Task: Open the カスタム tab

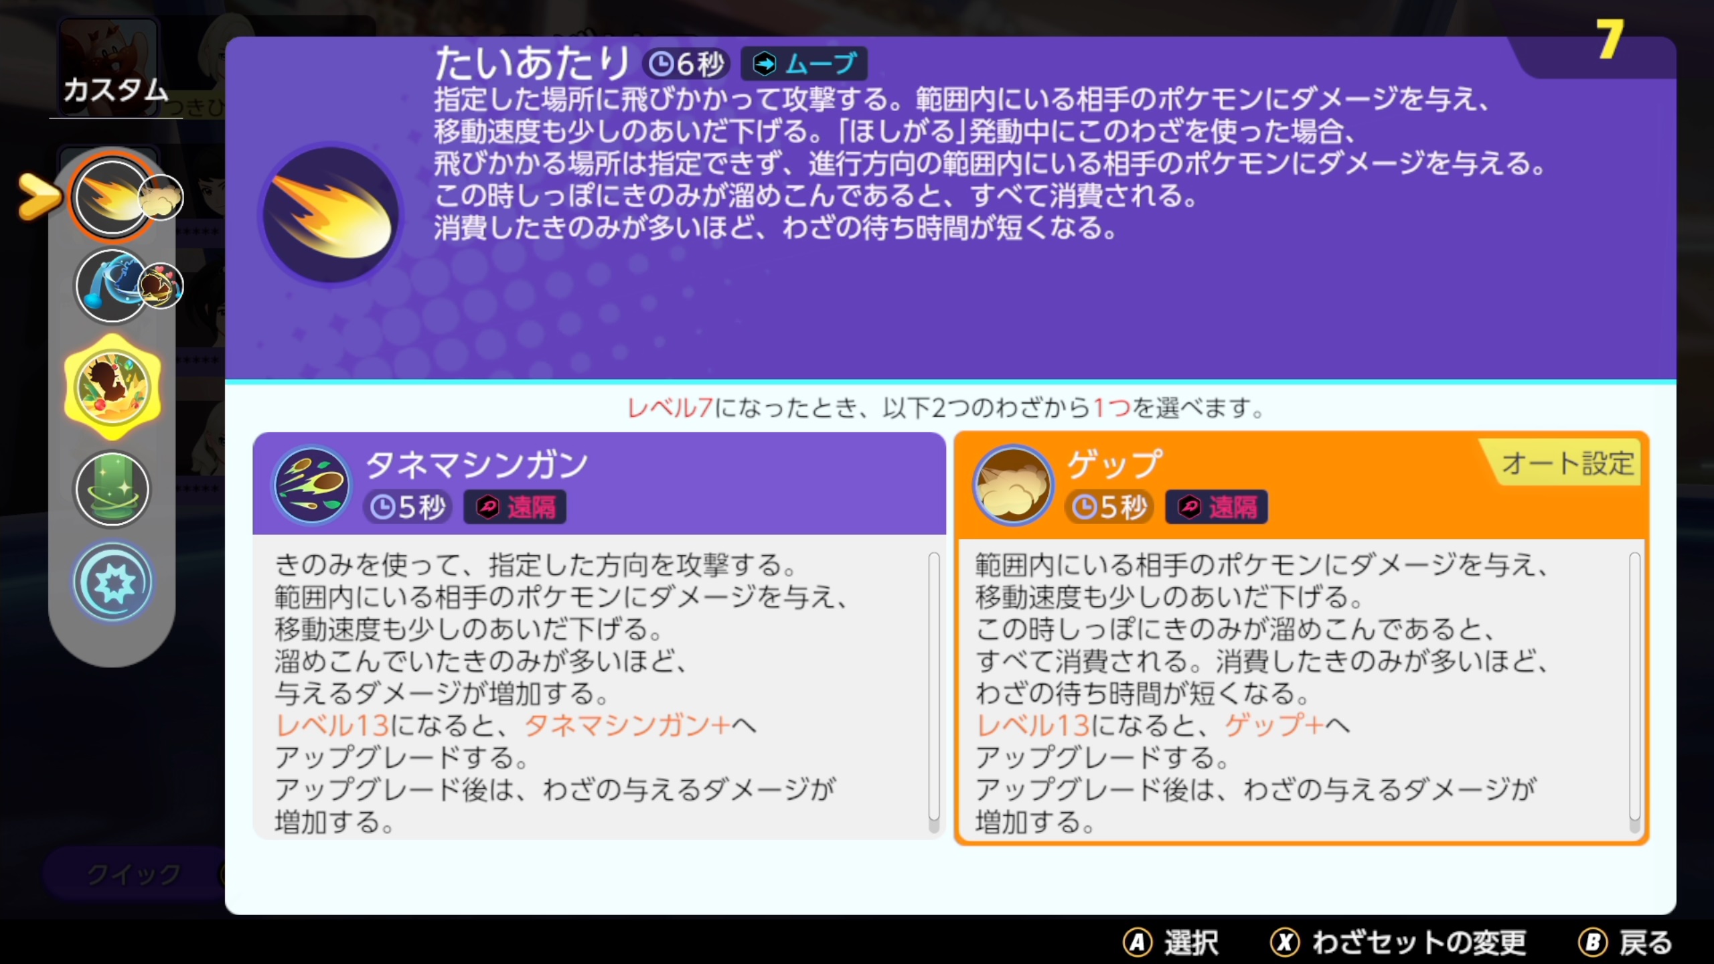Action: pyautogui.click(x=115, y=90)
